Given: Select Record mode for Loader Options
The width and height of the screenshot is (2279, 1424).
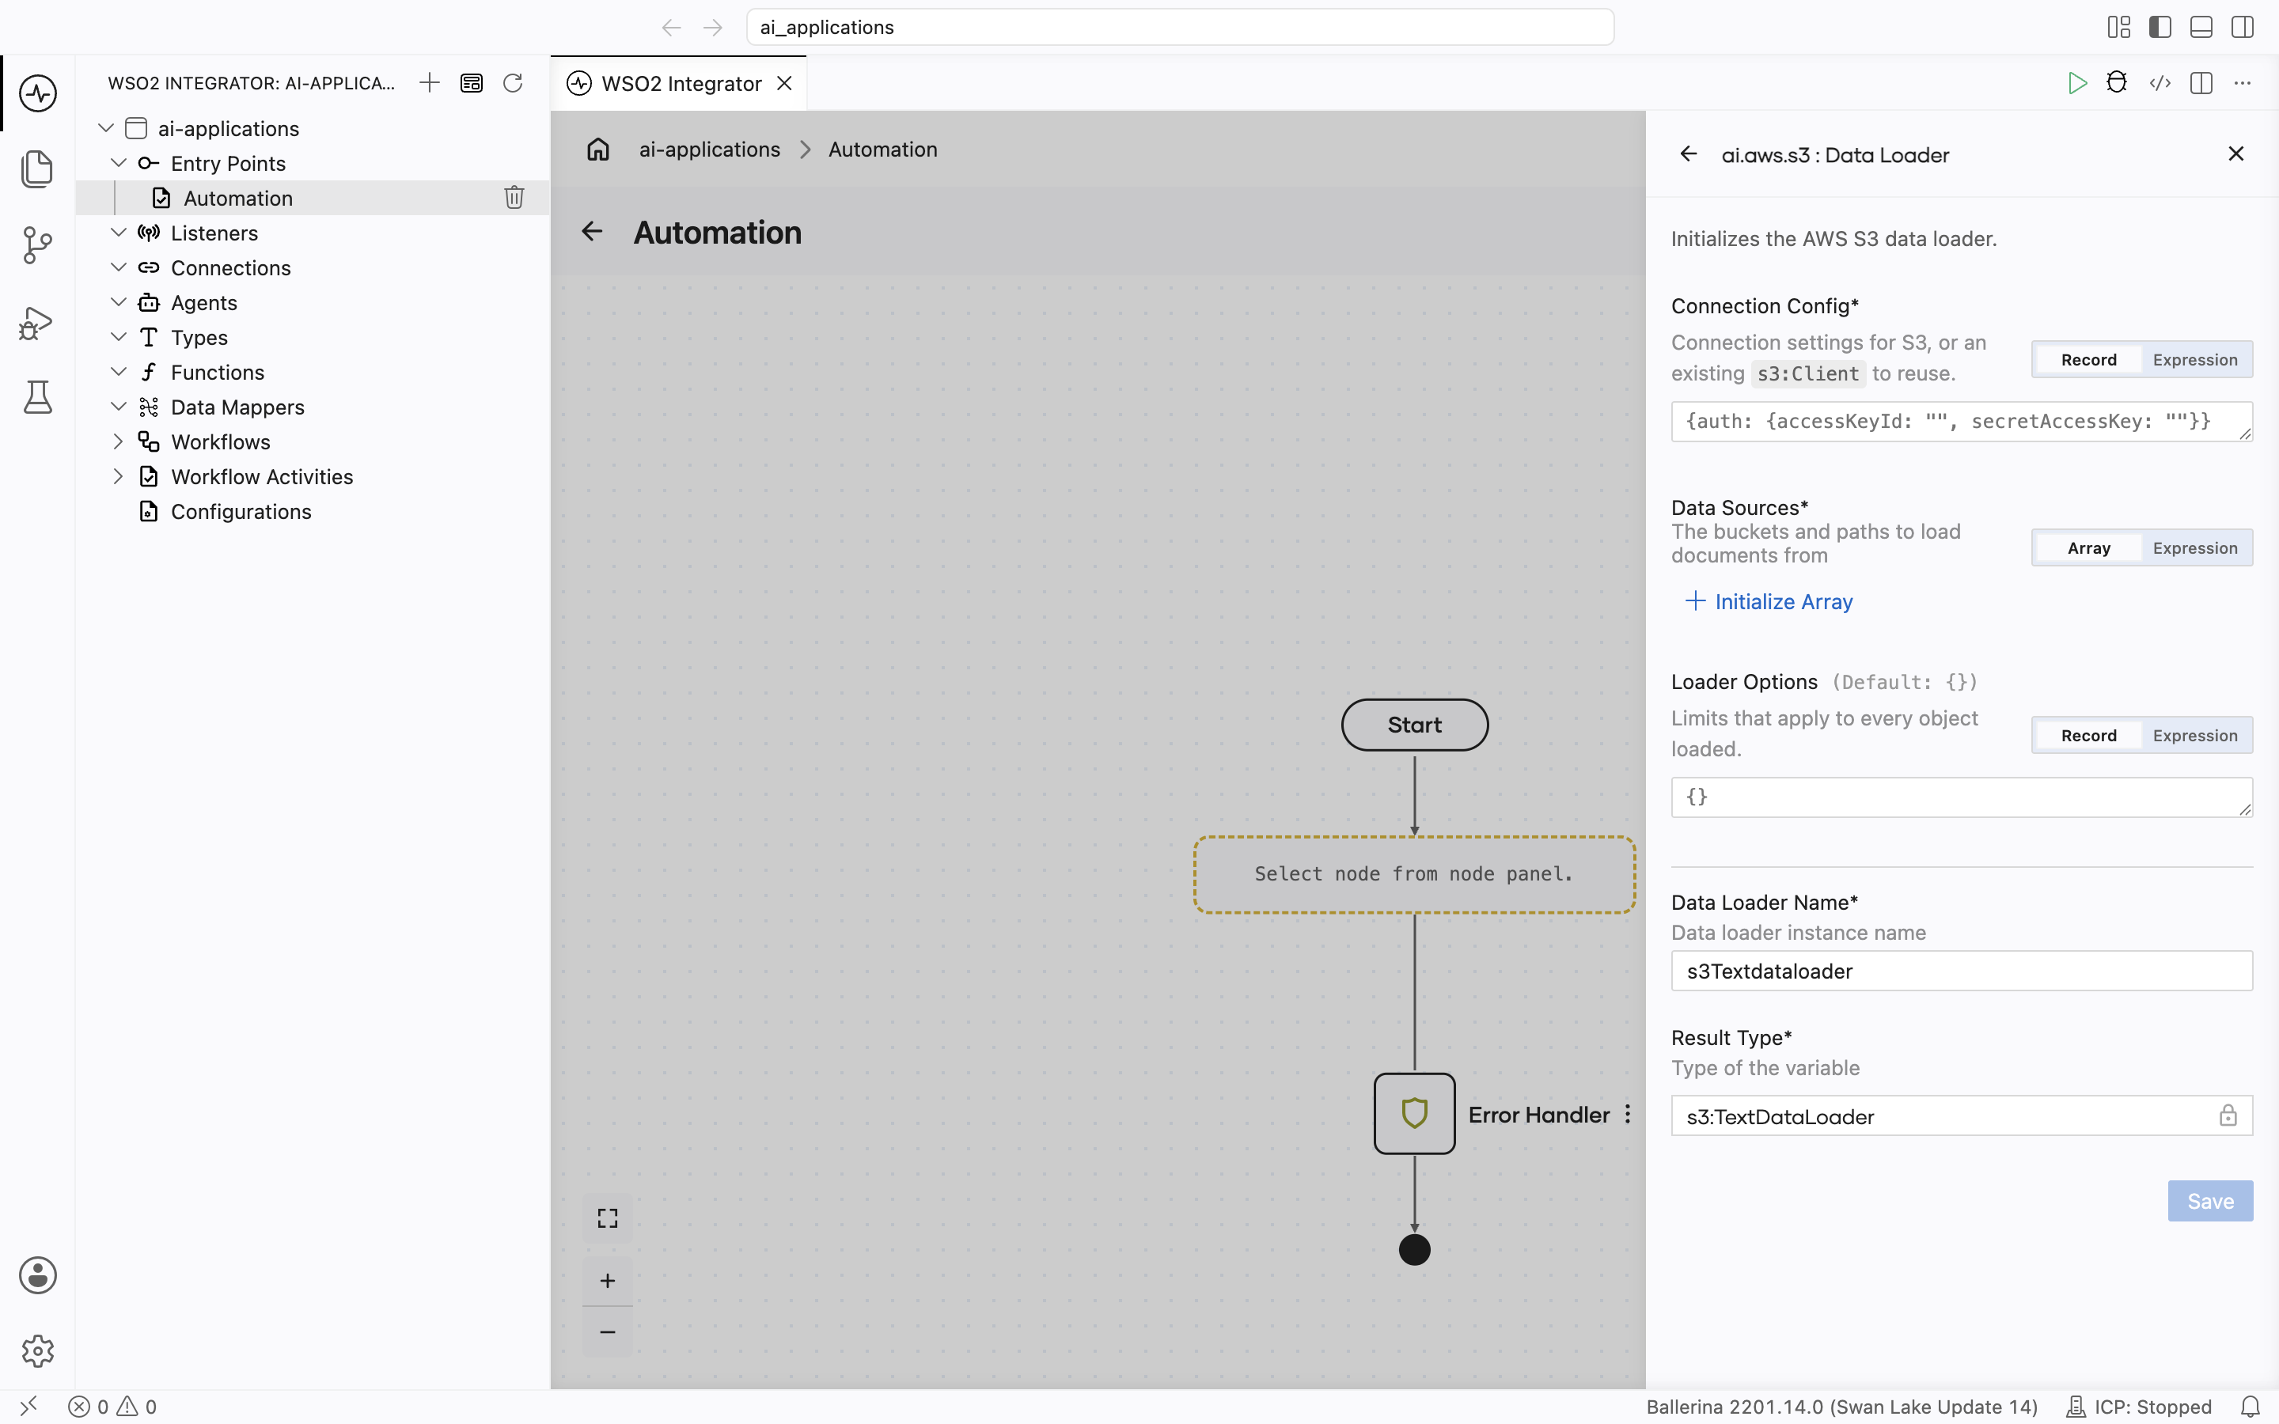Looking at the screenshot, I should tap(2089, 736).
